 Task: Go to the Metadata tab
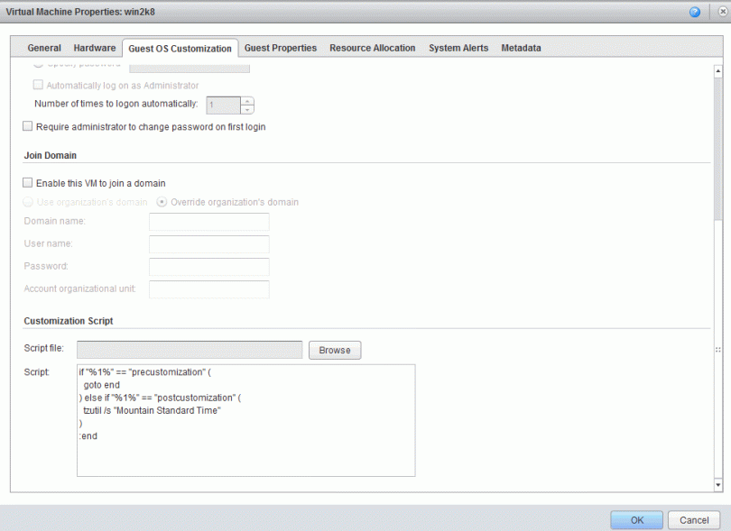point(521,48)
